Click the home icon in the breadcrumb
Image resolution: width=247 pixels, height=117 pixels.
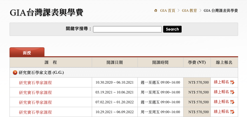tap(156, 10)
